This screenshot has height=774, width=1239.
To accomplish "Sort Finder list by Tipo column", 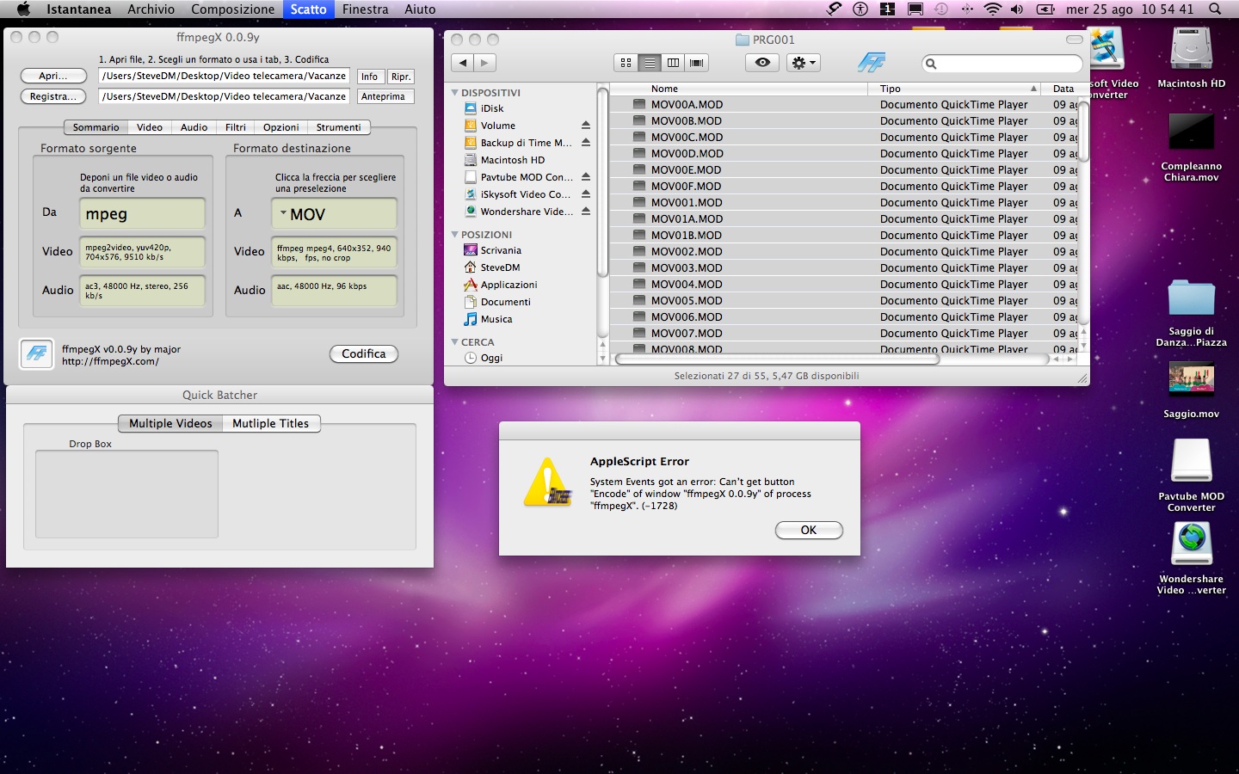I will tap(954, 89).
